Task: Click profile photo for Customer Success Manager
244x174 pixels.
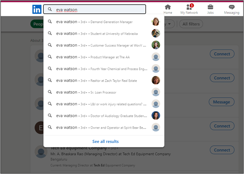Action: 156,45
